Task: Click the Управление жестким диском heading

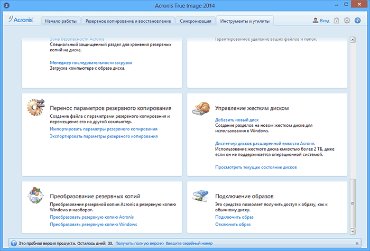Action: tap(252, 108)
